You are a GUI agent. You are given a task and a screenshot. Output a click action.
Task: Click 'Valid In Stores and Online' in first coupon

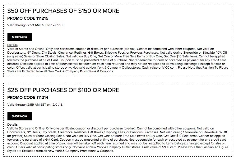tap(26, 49)
